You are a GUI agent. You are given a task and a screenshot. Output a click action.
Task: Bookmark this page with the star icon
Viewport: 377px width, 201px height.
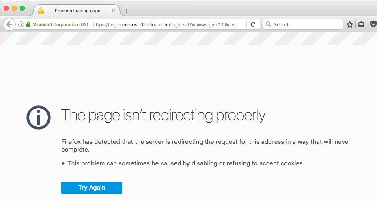(350, 24)
